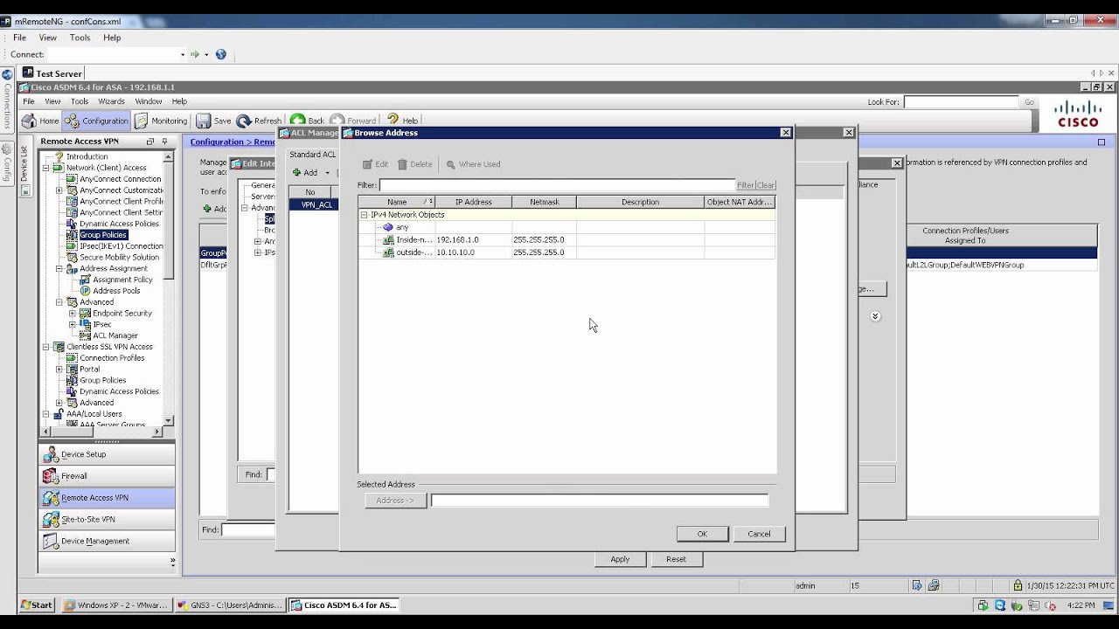Click the Safely Remove Hardware tray icon

click(x=1017, y=605)
